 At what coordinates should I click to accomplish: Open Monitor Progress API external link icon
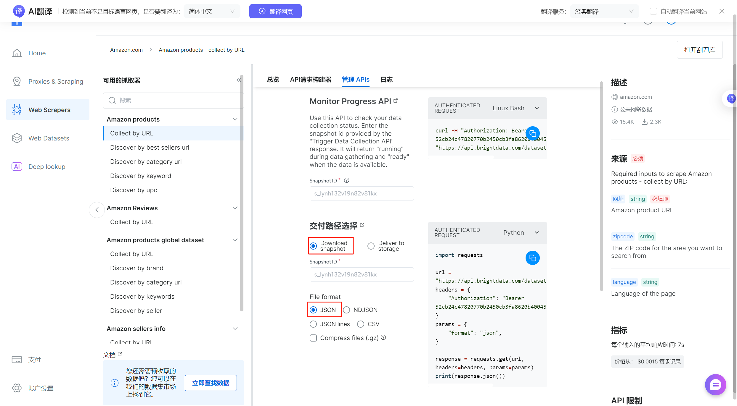point(396,101)
